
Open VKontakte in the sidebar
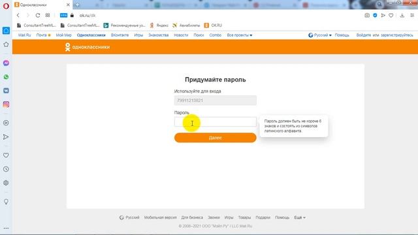coord(6,91)
